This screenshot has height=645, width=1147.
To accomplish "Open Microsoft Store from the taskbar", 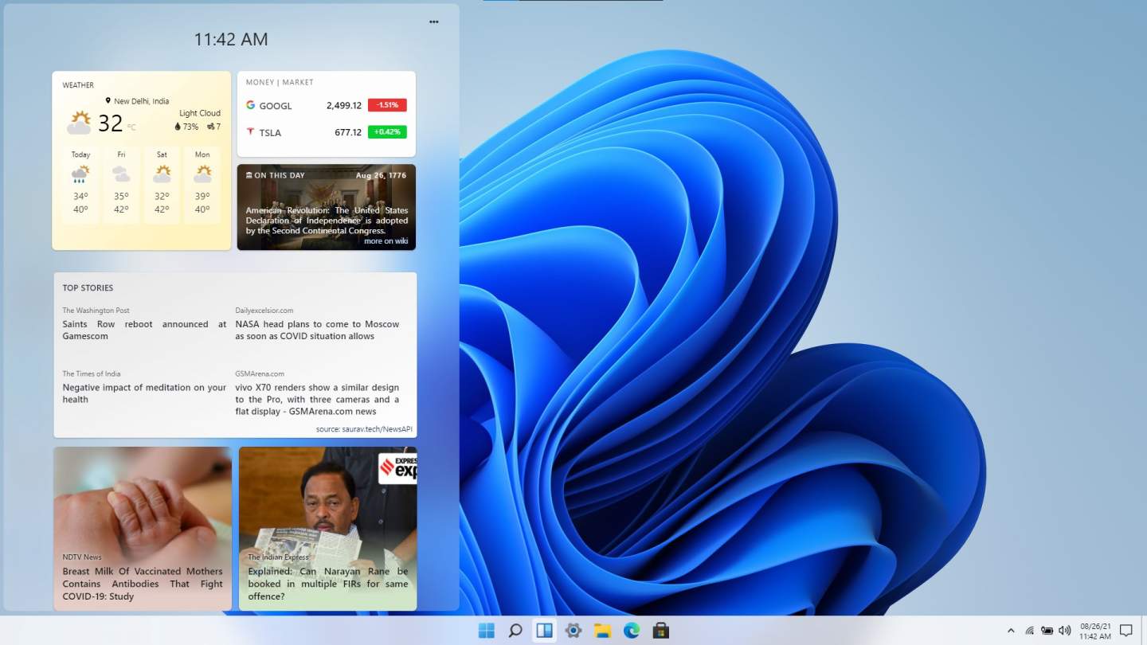I will [x=660, y=631].
